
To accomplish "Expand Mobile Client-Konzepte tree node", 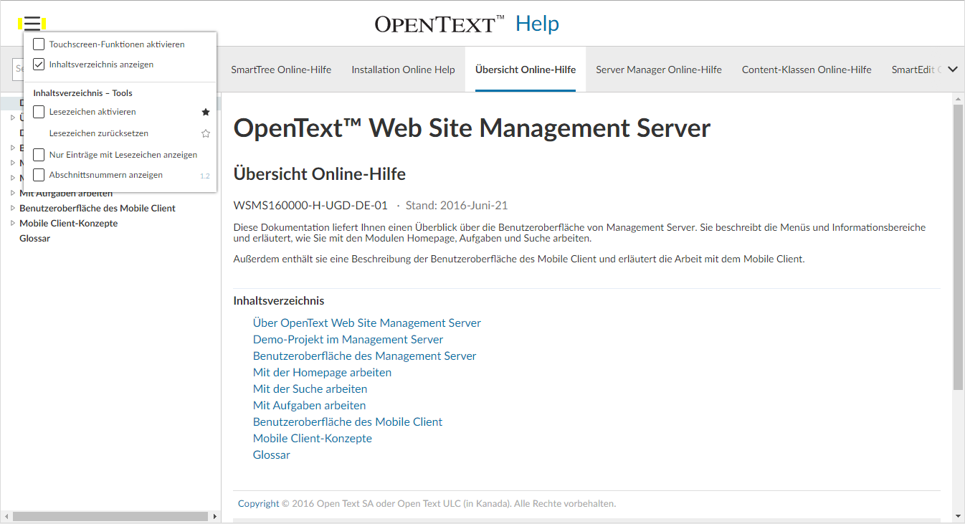I will [13, 223].
